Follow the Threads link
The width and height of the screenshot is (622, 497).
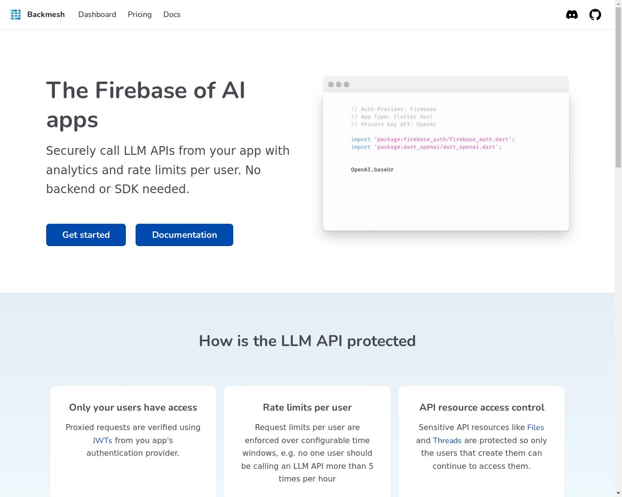[447, 440]
